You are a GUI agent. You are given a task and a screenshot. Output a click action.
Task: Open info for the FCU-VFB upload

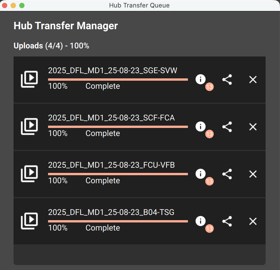tap(200, 174)
